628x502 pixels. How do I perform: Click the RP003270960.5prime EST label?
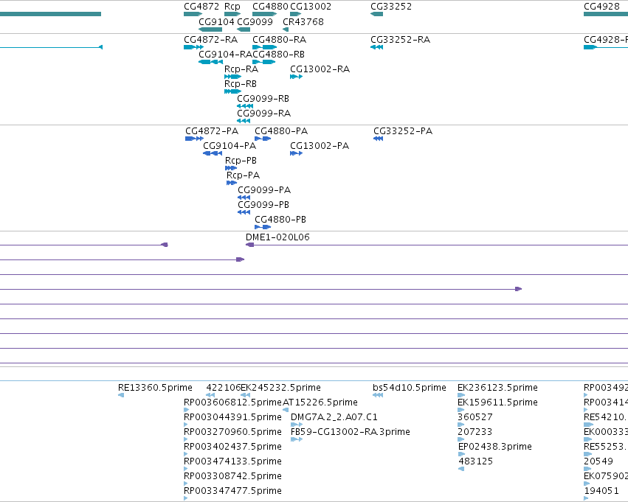click(232, 432)
